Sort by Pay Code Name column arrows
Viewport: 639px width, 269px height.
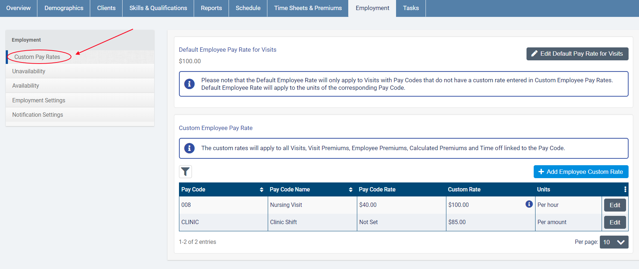click(x=350, y=190)
